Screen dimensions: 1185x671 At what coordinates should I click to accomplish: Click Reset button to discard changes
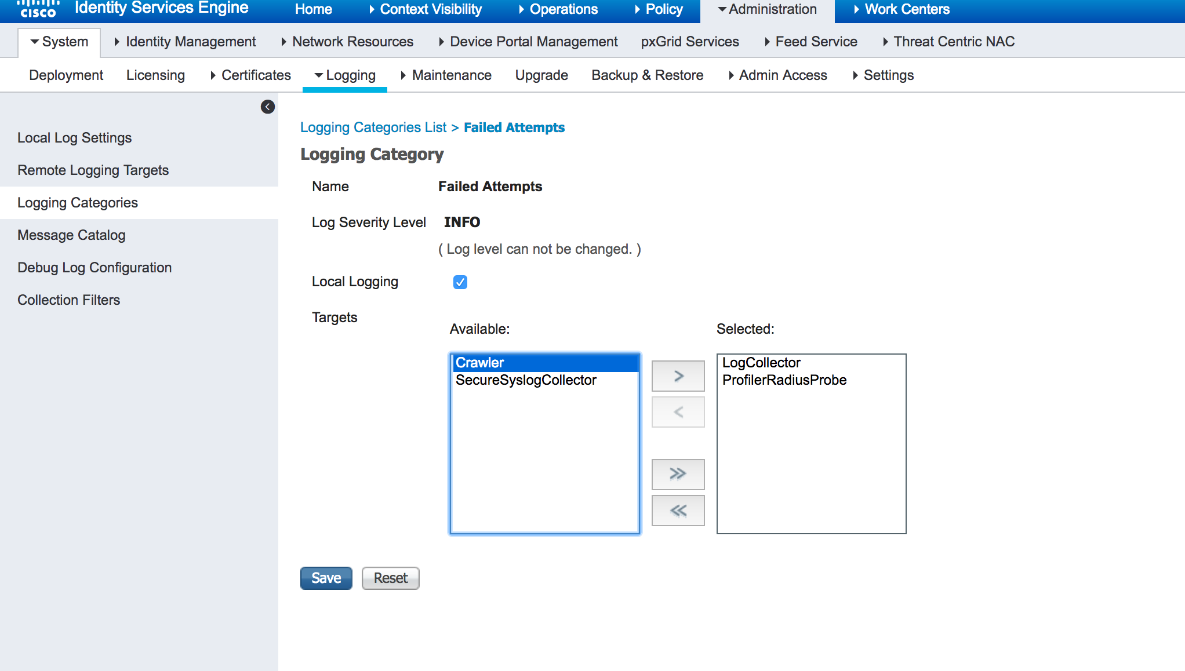point(391,578)
